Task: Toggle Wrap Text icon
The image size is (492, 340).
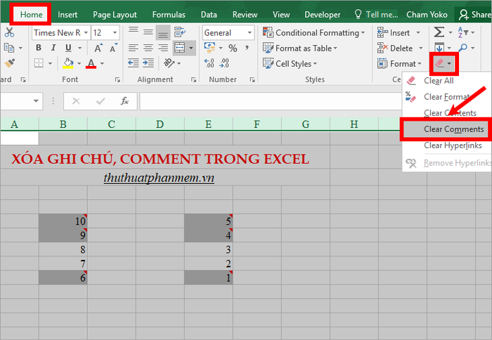Action: click(180, 32)
